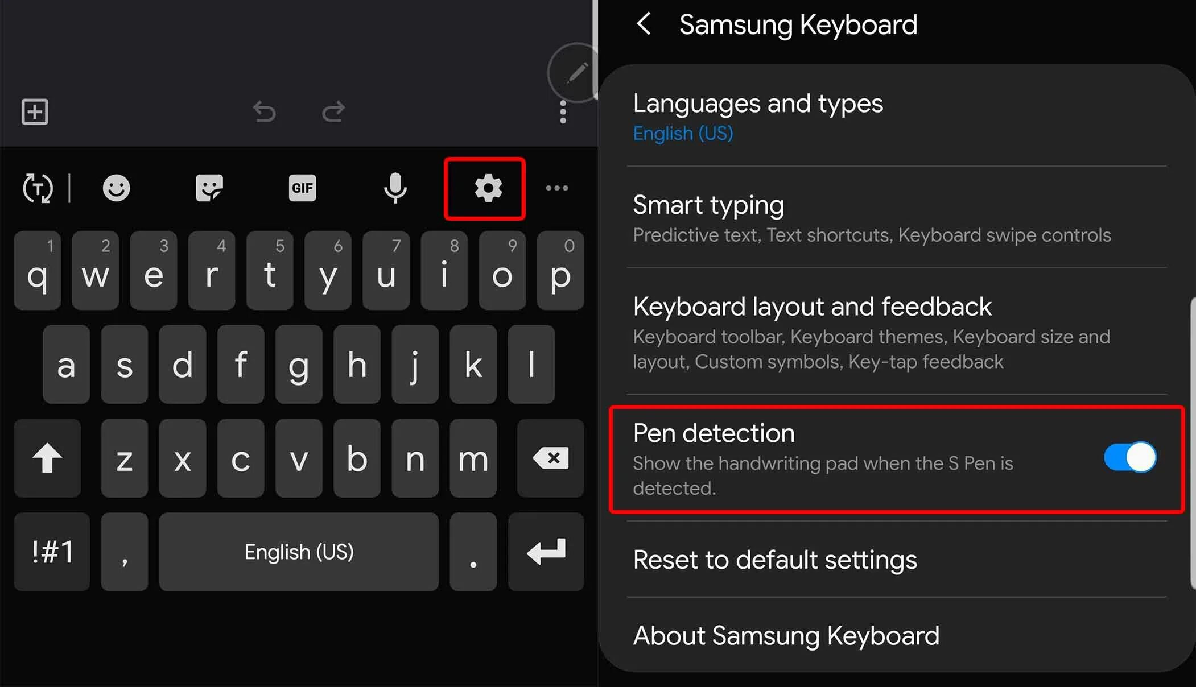Open the GIF keyboard button

[x=302, y=188]
